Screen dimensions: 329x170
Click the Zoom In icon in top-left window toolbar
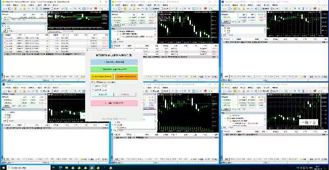pos(75,9)
